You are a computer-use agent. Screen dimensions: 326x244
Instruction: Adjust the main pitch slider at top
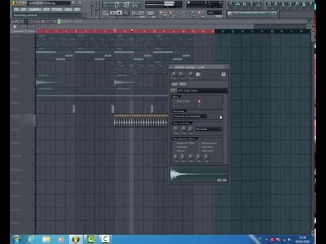pyautogui.click(x=96, y=8)
